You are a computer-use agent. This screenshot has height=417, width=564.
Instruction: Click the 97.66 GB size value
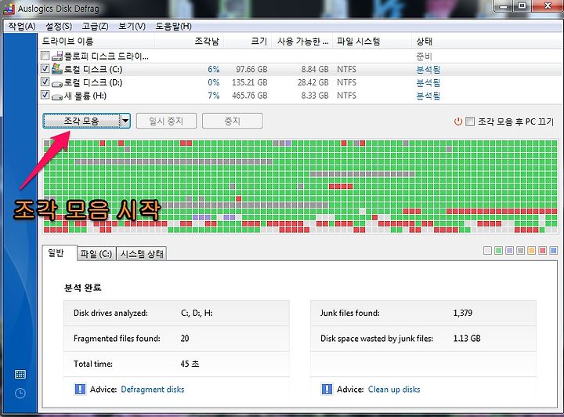pos(251,70)
